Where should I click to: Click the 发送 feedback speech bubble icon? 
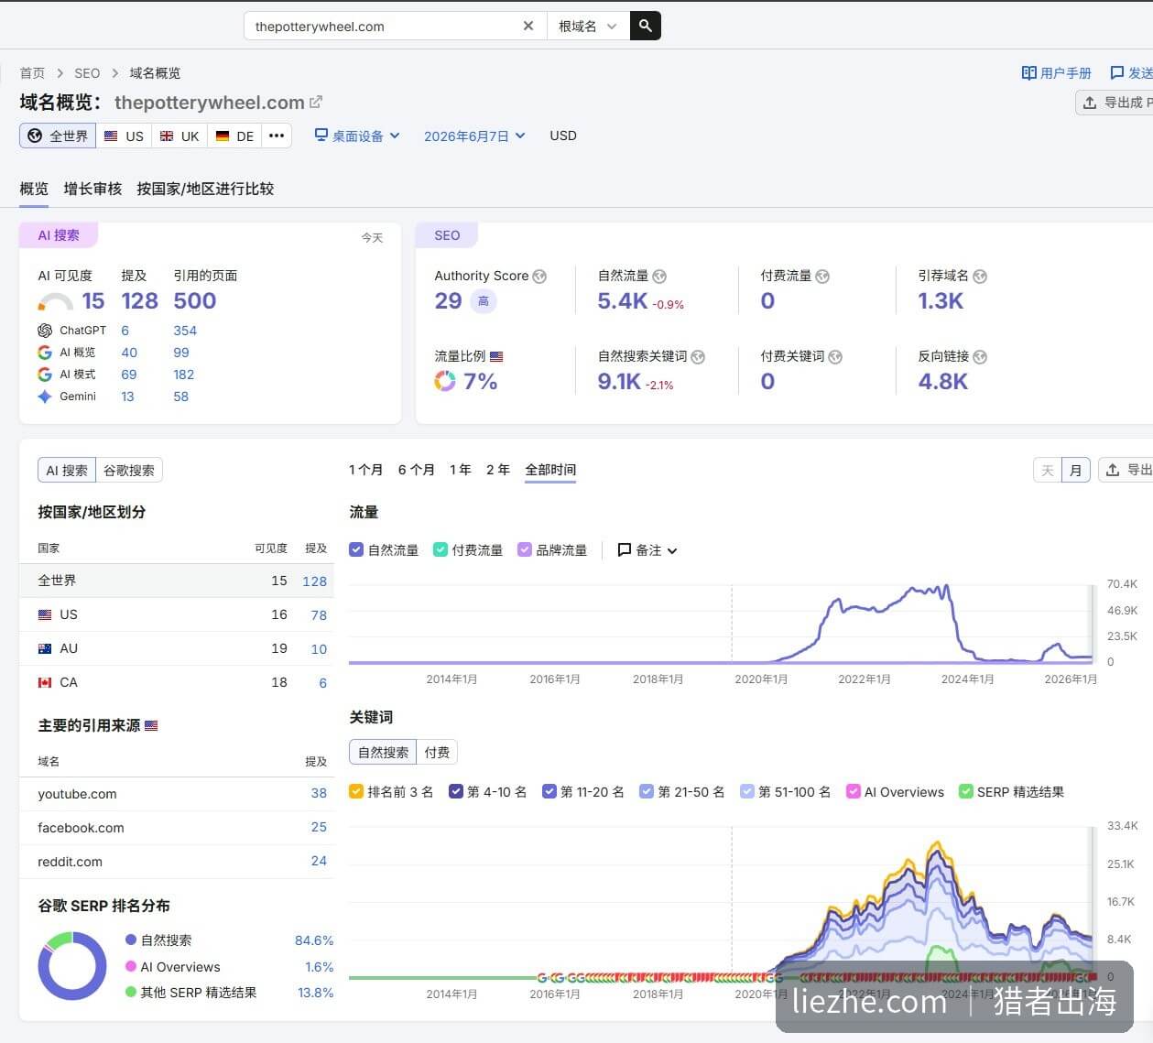pyautogui.click(x=1117, y=73)
